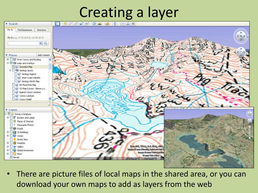The height and width of the screenshot is (193, 258).
Task: Click Places panel scroll up arrow
Action: pos(50,60)
